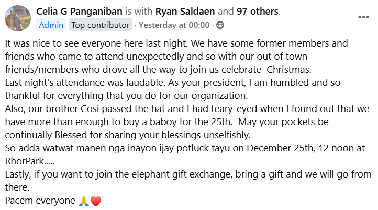Viewport: 378px width, 210px height.
Task: Click the group audience icon beside timestamp
Action: click(x=220, y=25)
